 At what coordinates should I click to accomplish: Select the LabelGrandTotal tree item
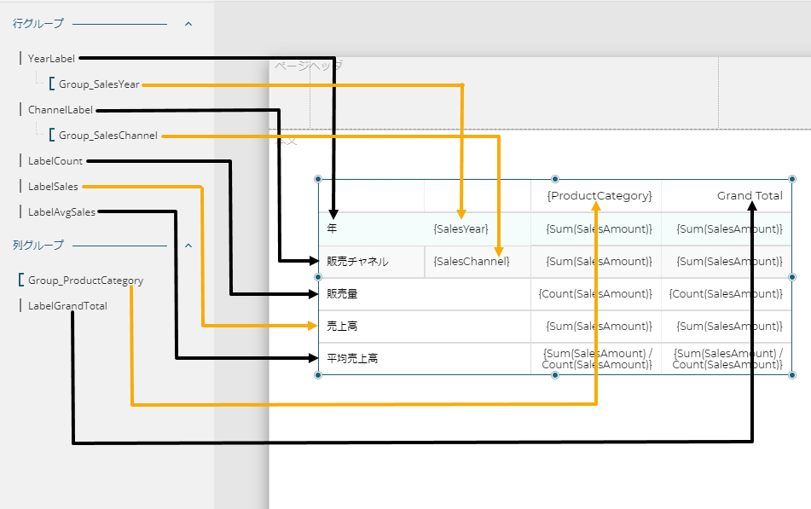[67, 306]
